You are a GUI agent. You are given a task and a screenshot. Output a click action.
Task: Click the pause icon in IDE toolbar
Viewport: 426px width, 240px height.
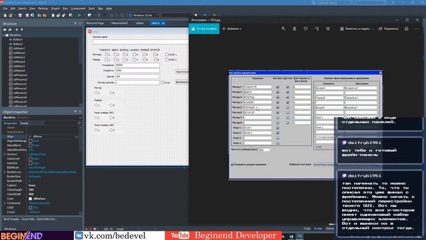[x=99, y=15]
